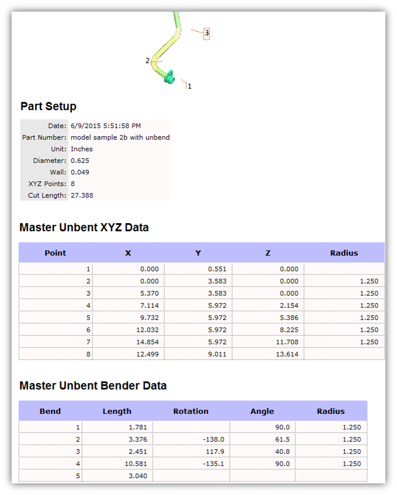Viewport: 397px width, 495px height.
Task: Click the Z column header
Action: pyautogui.click(x=268, y=253)
